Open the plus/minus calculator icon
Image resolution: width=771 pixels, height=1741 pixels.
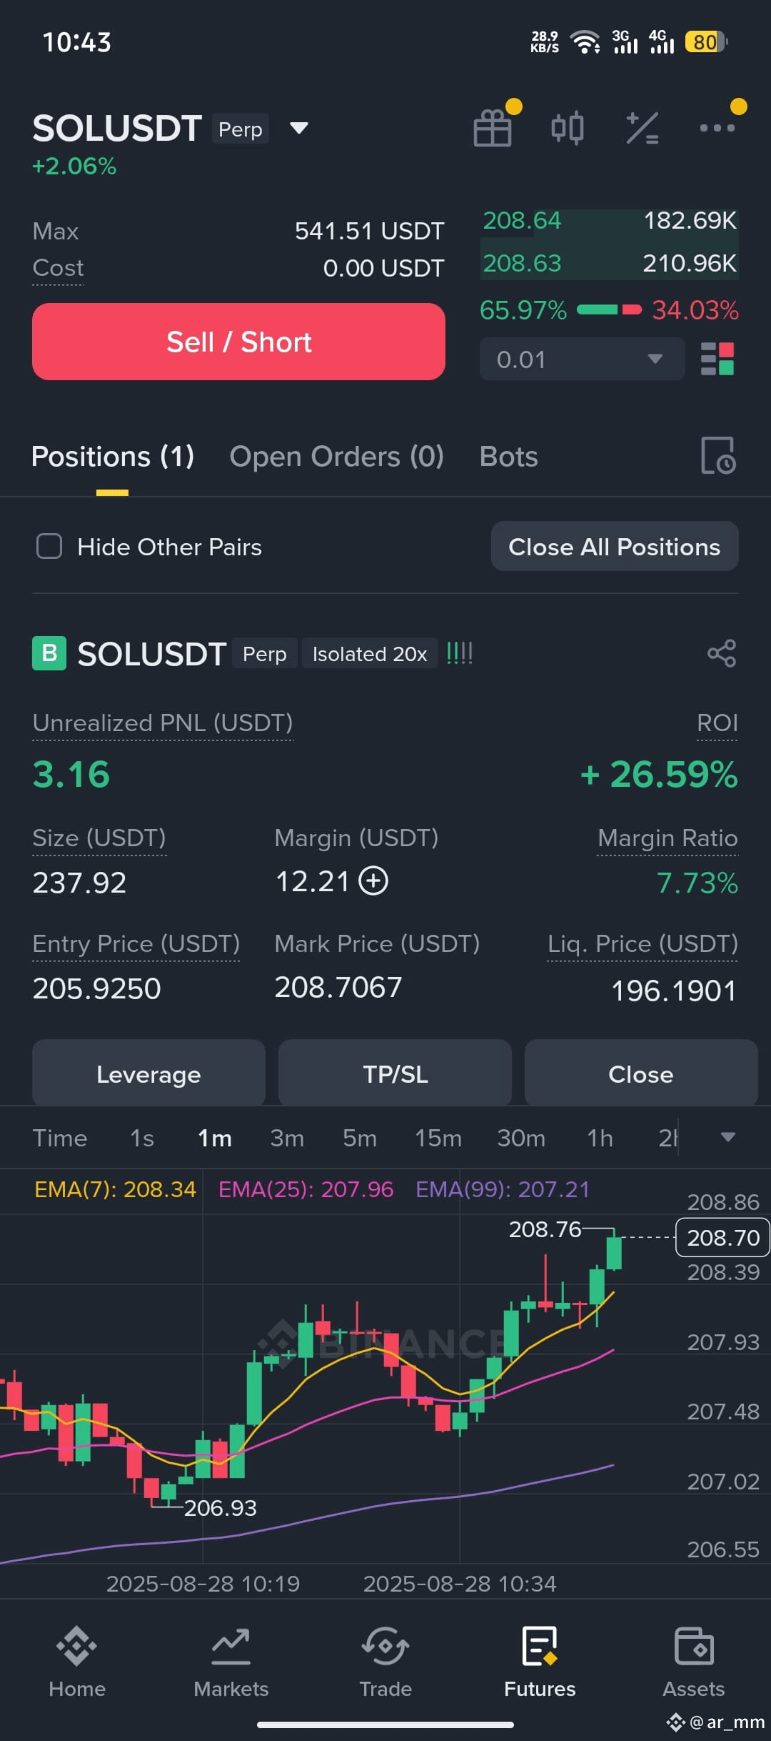tap(642, 129)
